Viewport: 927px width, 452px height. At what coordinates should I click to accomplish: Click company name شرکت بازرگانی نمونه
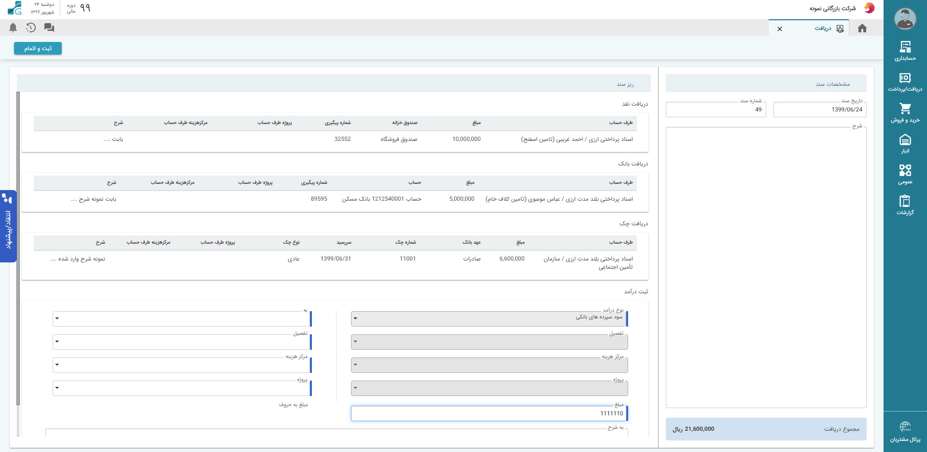click(x=832, y=8)
